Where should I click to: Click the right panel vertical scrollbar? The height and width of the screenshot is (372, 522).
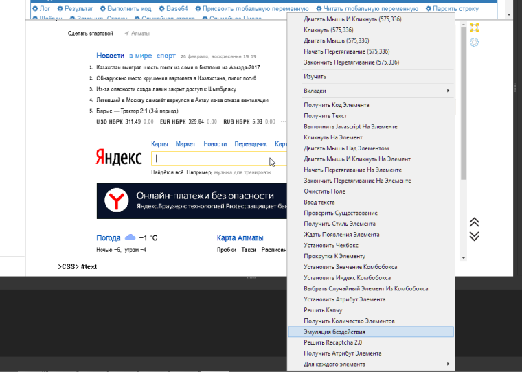coord(464,103)
